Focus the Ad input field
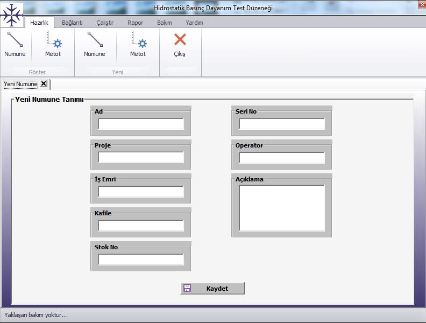Screen dimensions: 426x323 (141, 124)
